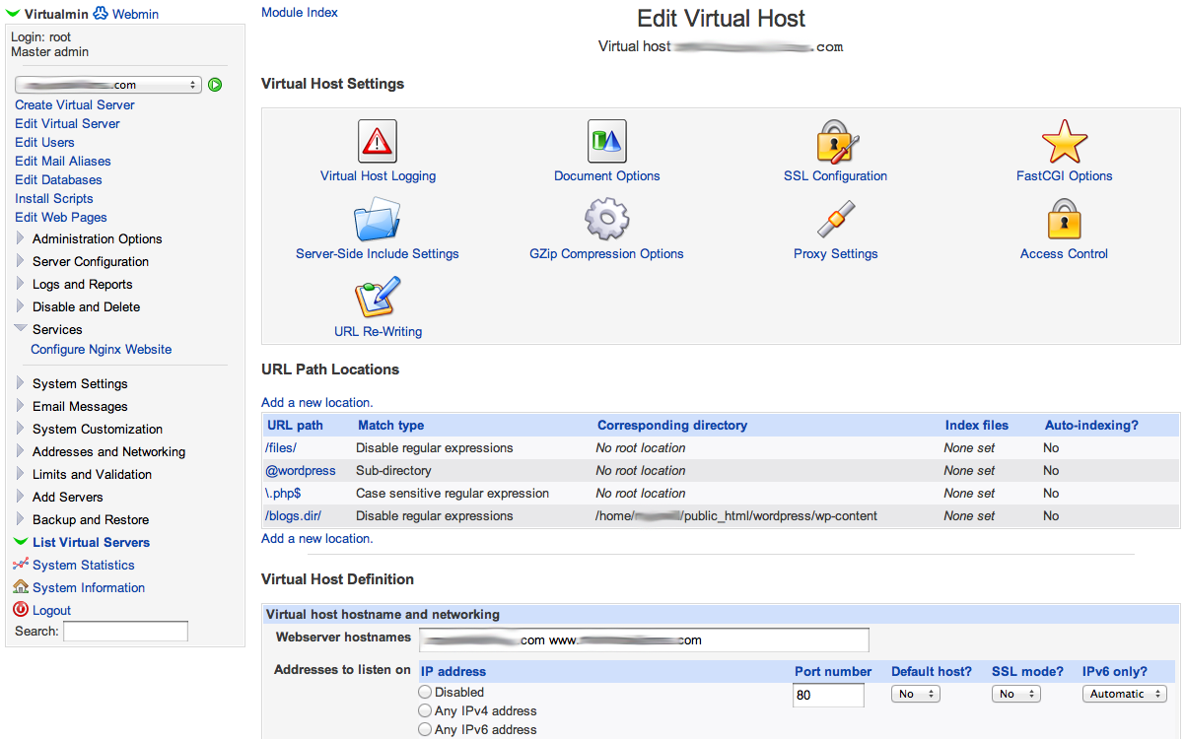Select the Any IPv4 address option
This screenshot has height=739, width=1185.
pos(425,711)
